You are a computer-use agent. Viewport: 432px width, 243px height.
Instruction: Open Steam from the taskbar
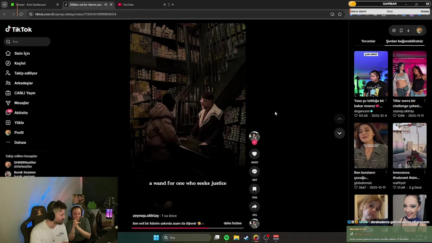[246, 238]
